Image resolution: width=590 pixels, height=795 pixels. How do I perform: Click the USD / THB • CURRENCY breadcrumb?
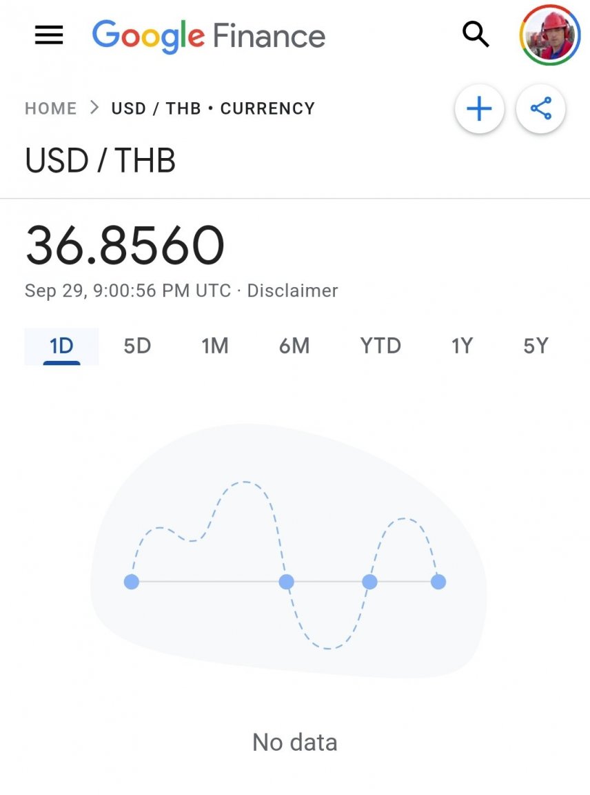(x=213, y=108)
